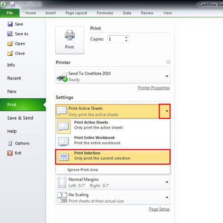Open the Data ribbon tab

pos(127,13)
